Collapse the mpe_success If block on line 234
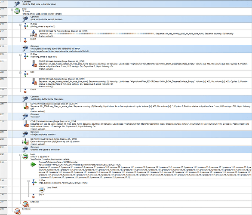 pyautogui.click(x=28, y=181)
